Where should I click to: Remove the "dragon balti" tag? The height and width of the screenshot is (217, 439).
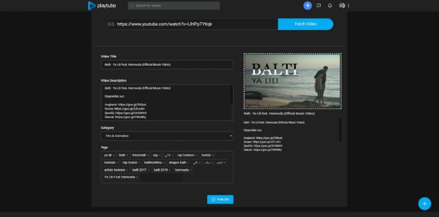tap(188, 162)
